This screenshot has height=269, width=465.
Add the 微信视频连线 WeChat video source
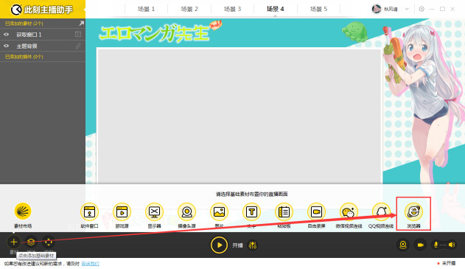pos(349,212)
